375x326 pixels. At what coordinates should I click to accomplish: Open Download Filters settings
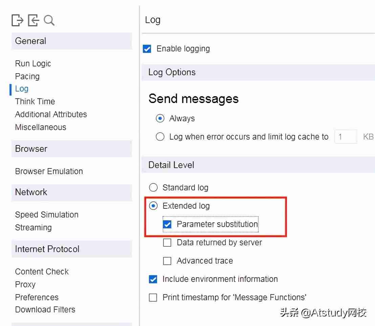tap(45, 310)
